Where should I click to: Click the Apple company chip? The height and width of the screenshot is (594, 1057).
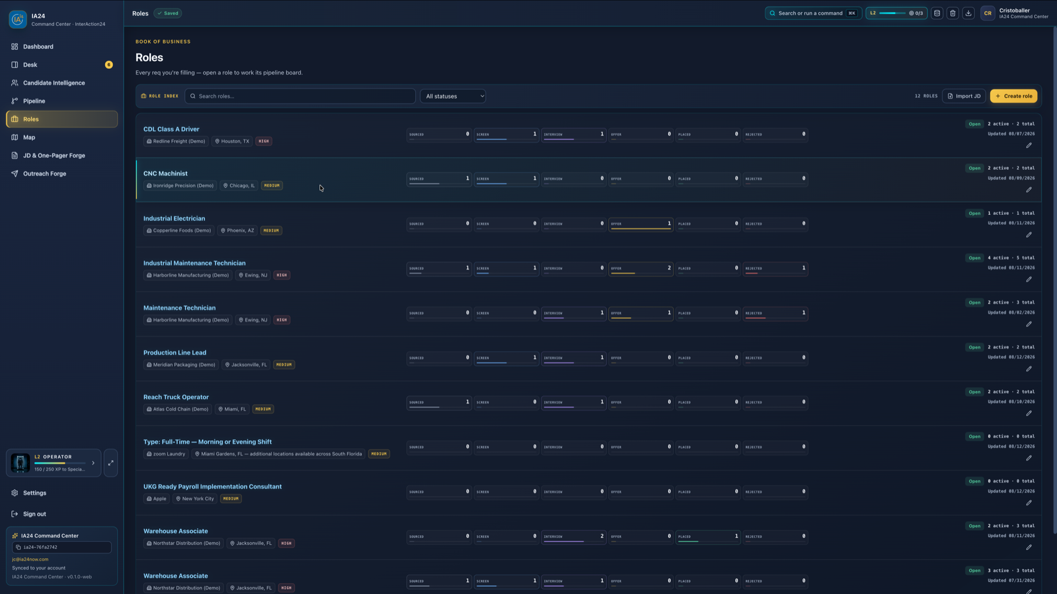pos(157,499)
